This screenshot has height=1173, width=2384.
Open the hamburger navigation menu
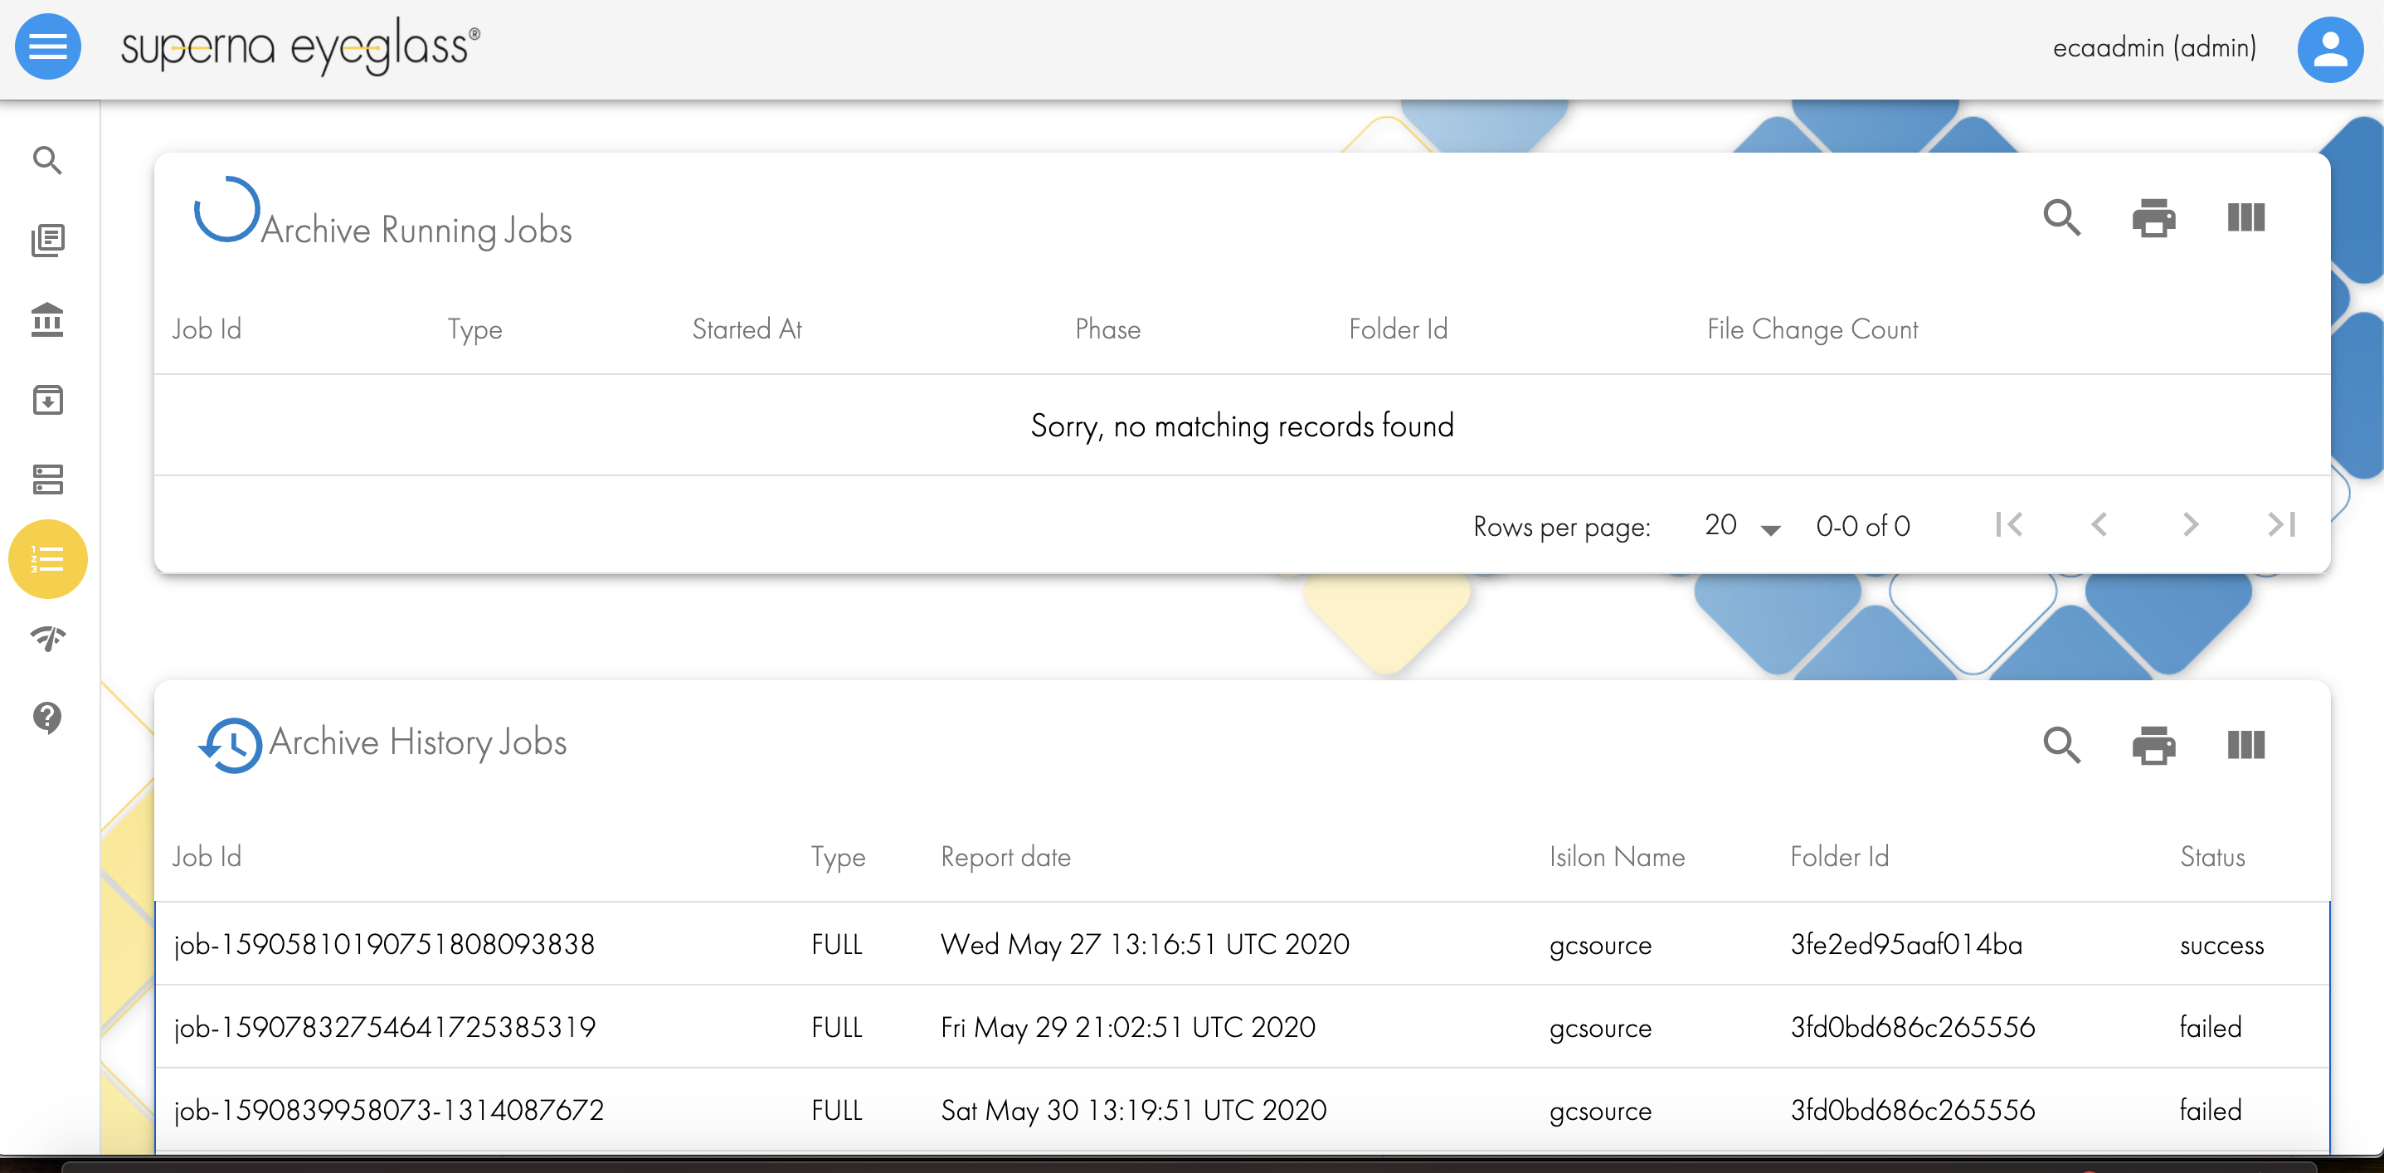(x=47, y=47)
